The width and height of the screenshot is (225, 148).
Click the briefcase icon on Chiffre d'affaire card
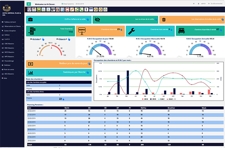coord(31,19)
